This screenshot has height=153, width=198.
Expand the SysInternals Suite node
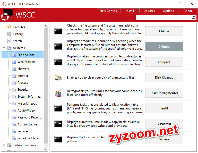(x=4, y=145)
